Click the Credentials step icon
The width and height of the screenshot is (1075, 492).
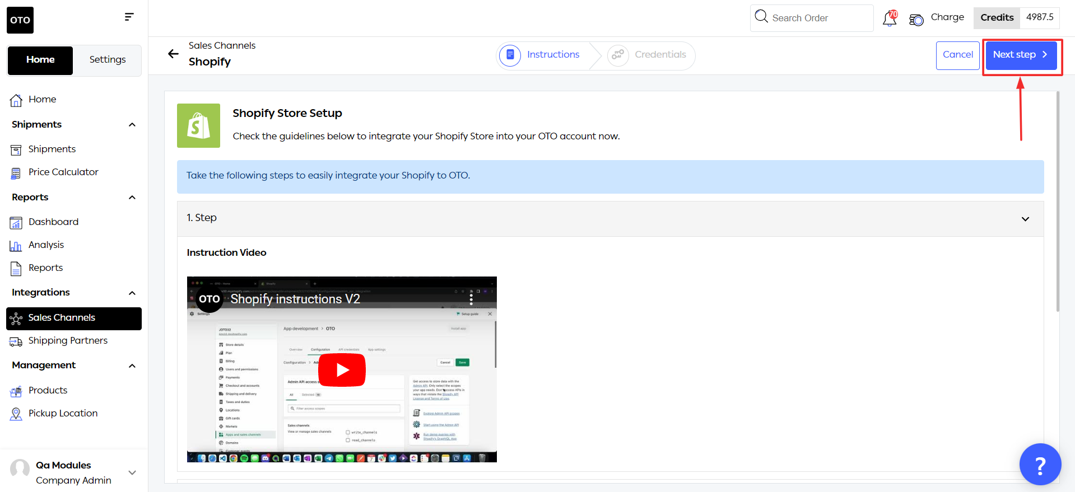click(618, 55)
